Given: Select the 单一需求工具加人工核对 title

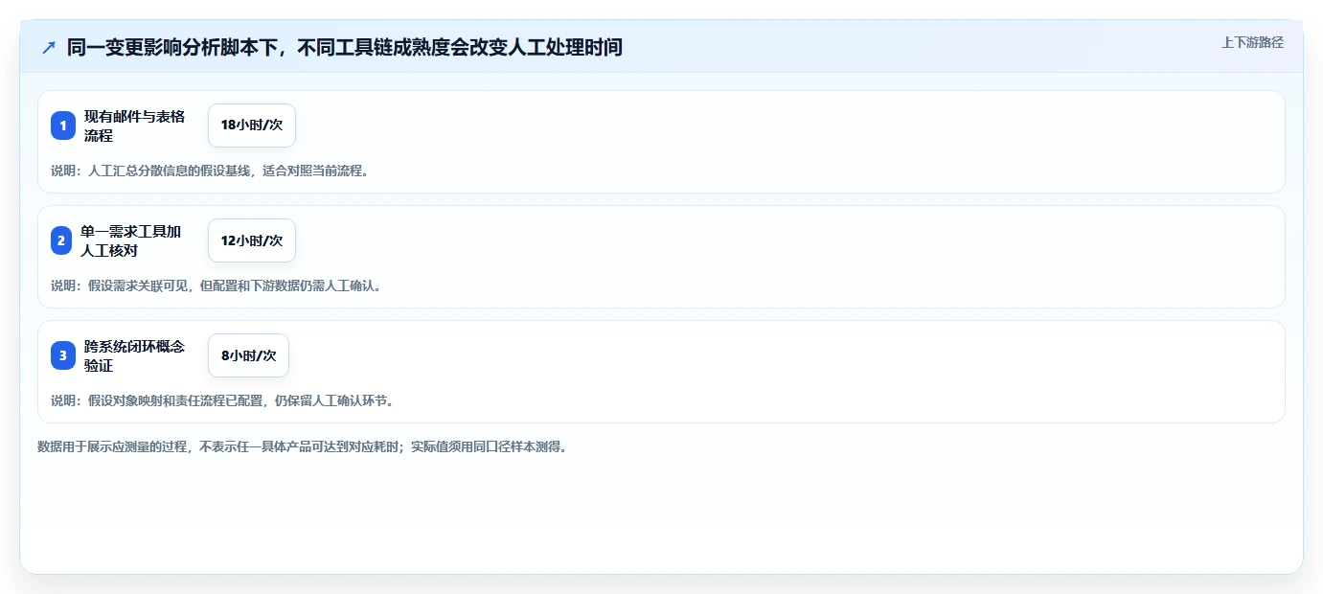Looking at the screenshot, I should pyautogui.click(x=131, y=240).
